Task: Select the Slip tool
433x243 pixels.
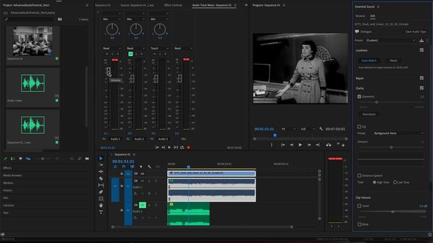Action: (x=101, y=185)
